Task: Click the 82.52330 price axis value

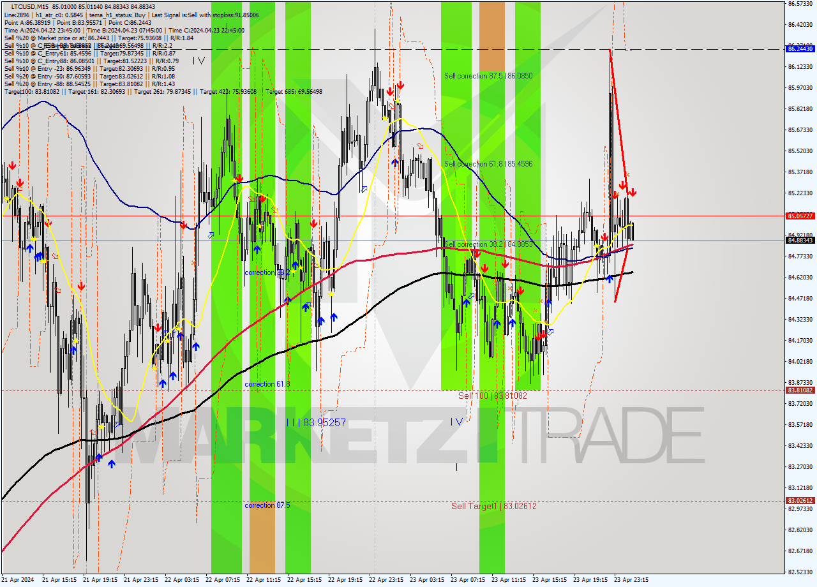Action: 800,572
